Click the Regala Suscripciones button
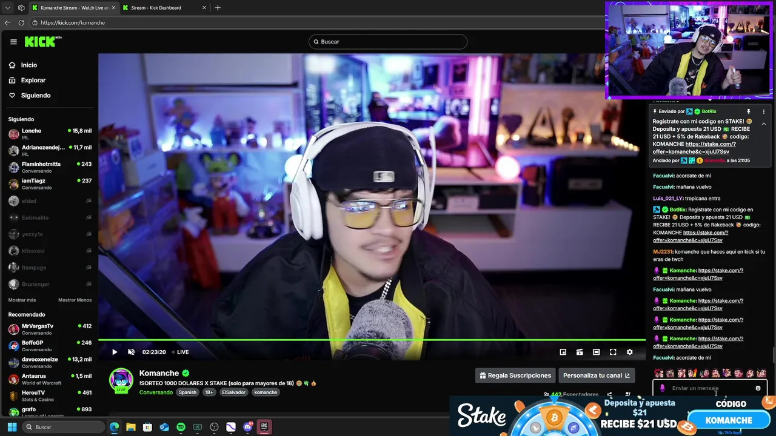Screen dimensions: 776x436 515,375
